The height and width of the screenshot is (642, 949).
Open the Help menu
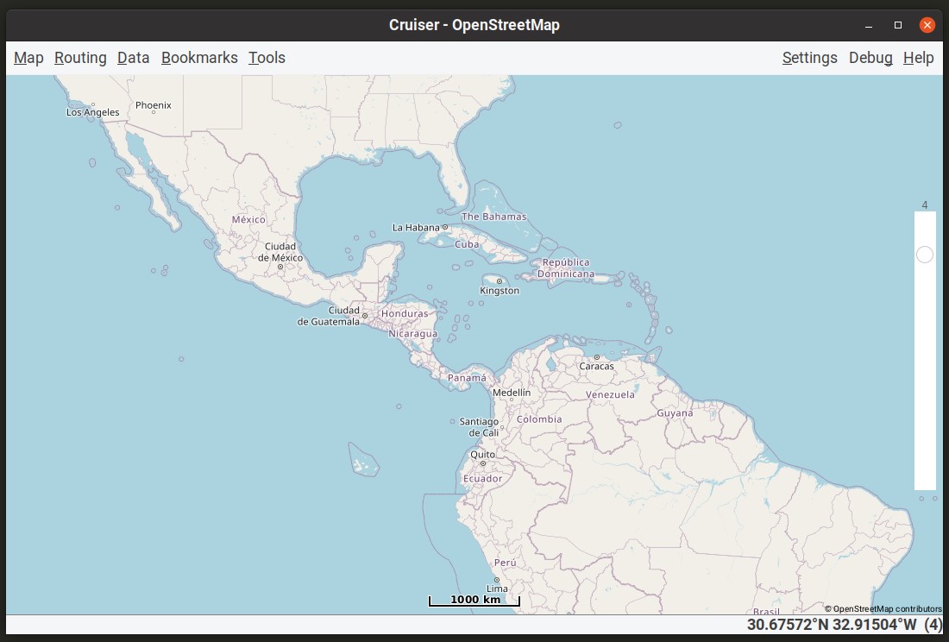[918, 58]
